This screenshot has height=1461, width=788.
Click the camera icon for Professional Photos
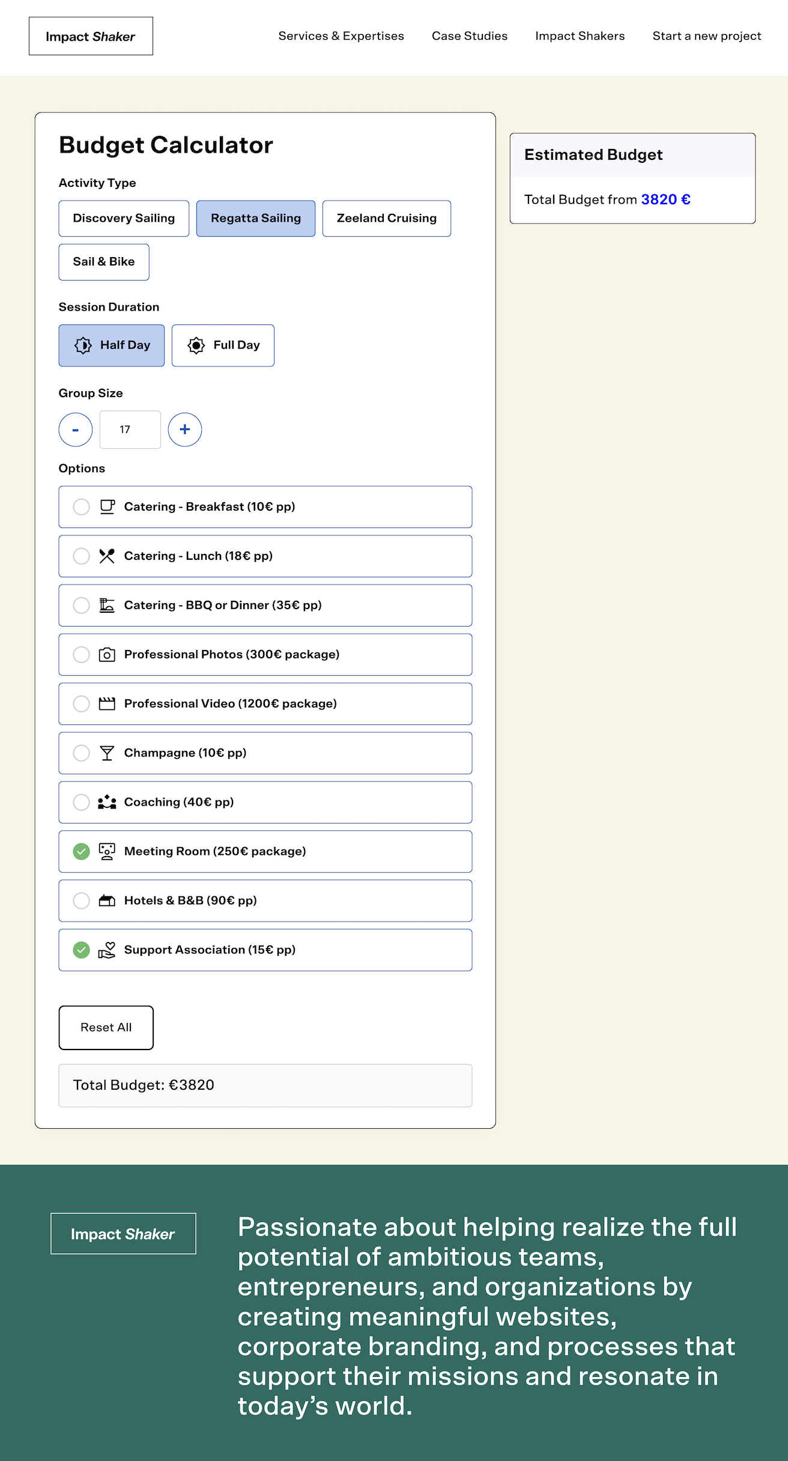107,654
